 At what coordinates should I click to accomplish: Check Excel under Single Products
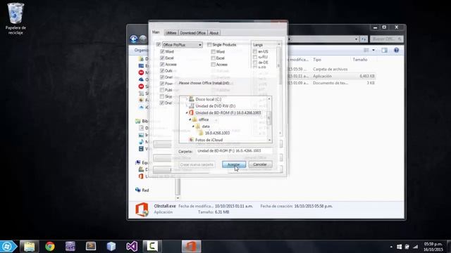213,58
